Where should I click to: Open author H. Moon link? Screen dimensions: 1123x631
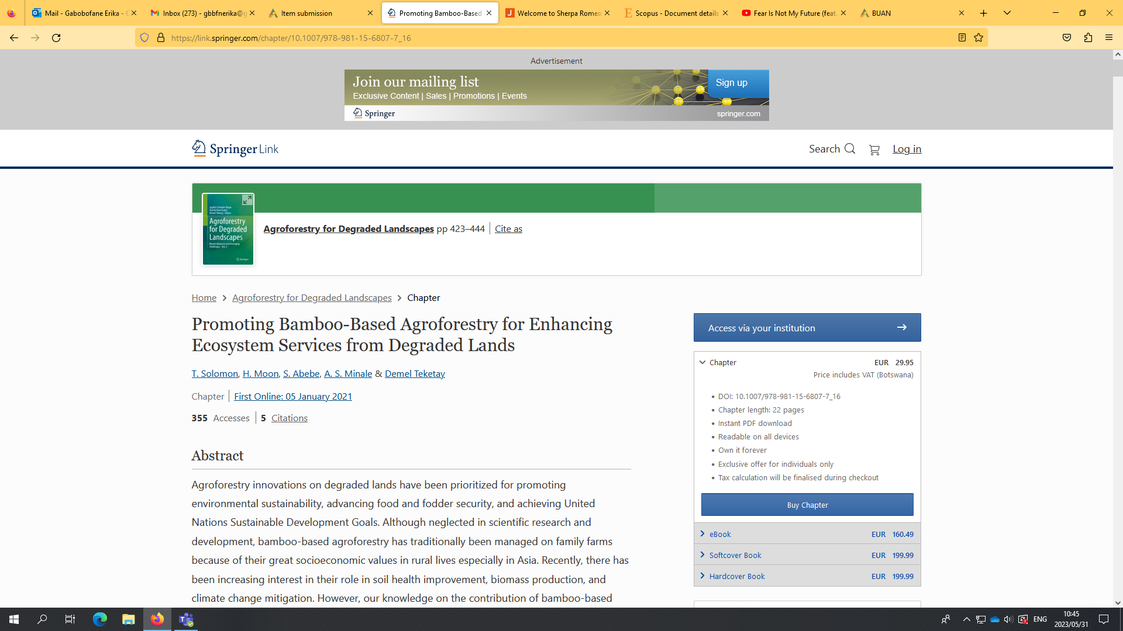260,374
